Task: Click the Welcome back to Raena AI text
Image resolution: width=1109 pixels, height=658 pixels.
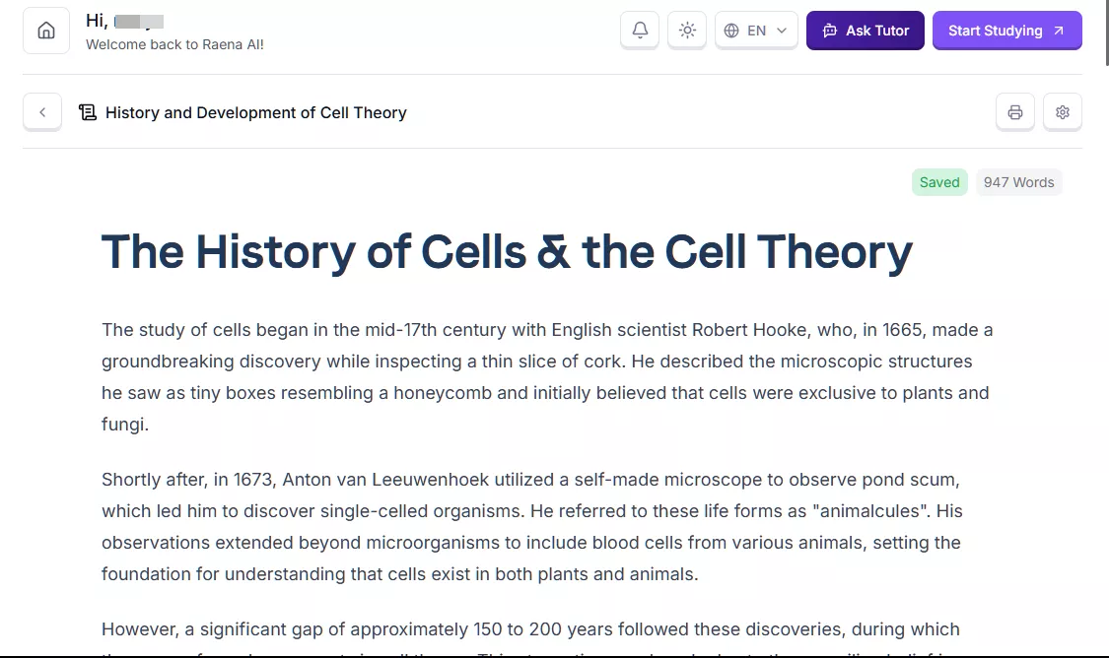Action: [x=174, y=44]
